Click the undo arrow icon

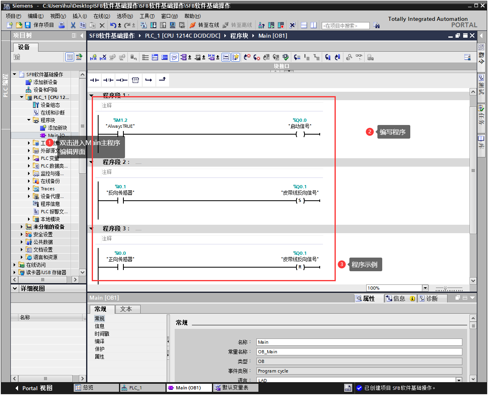click(x=113, y=25)
